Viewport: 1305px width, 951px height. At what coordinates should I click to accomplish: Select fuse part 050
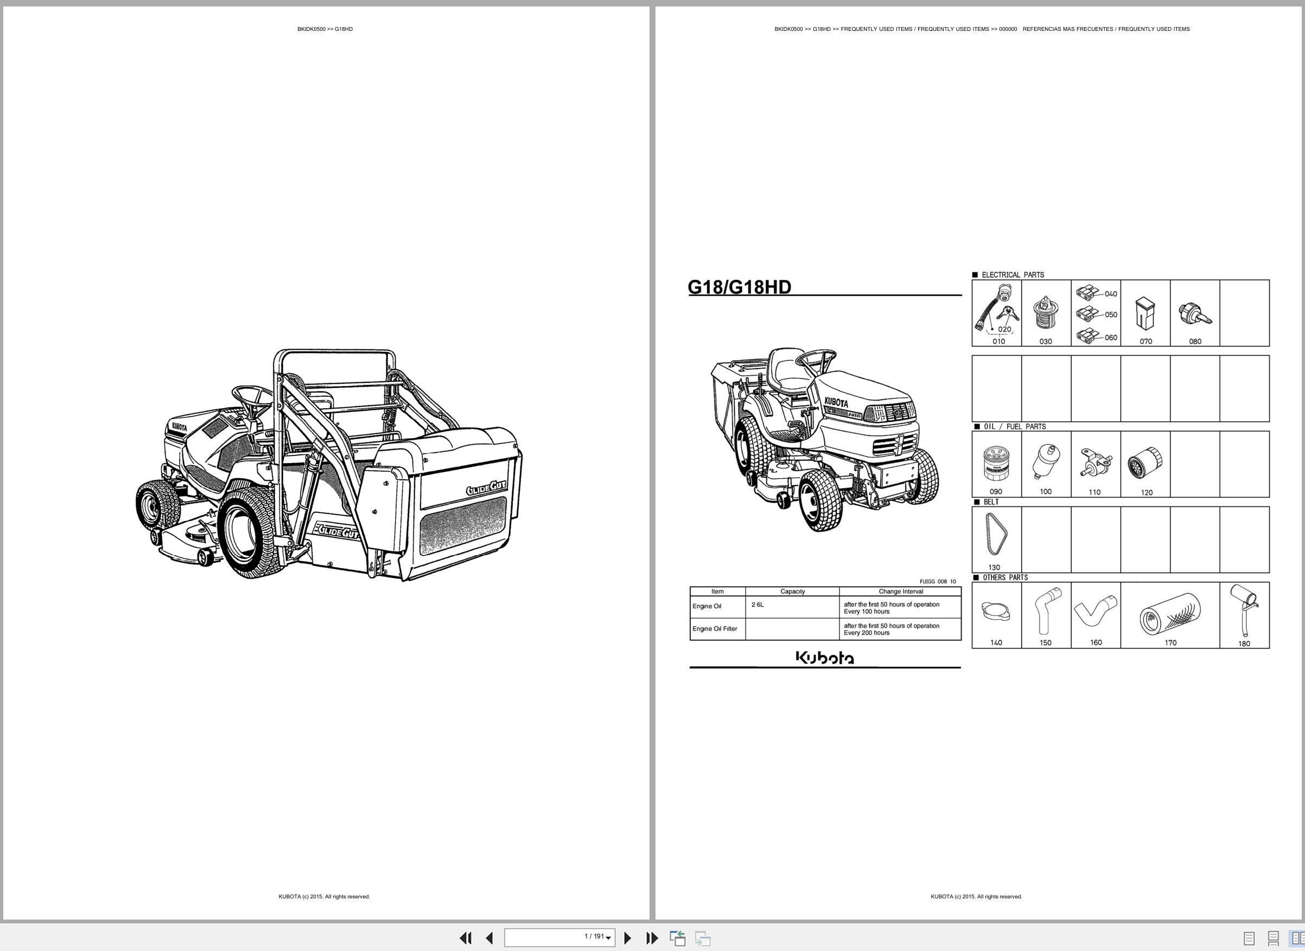[1096, 314]
